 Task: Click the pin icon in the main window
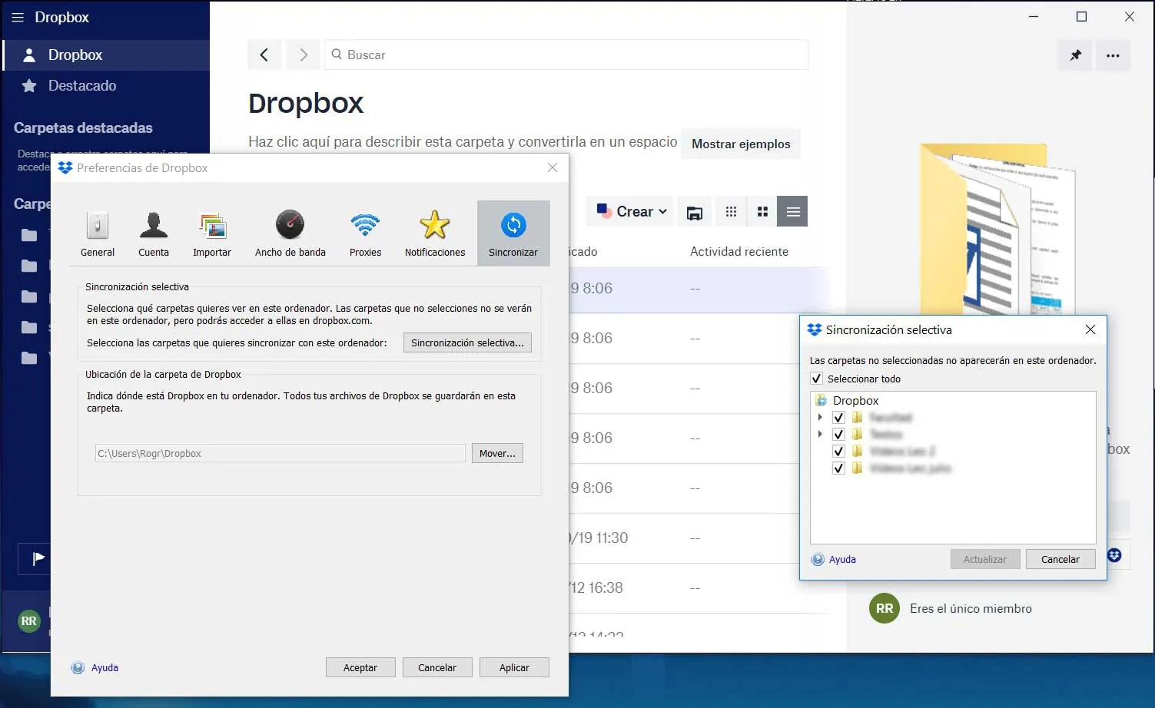pos(1075,55)
